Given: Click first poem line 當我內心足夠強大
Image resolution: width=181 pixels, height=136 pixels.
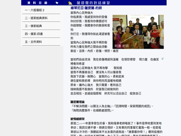Looking at the screenshot, I should pyautogui.click(x=82, y=13).
